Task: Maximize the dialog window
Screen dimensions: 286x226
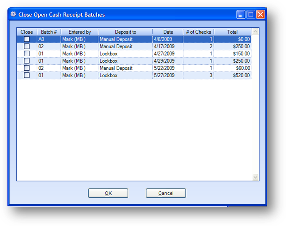Action: tap(251, 14)
